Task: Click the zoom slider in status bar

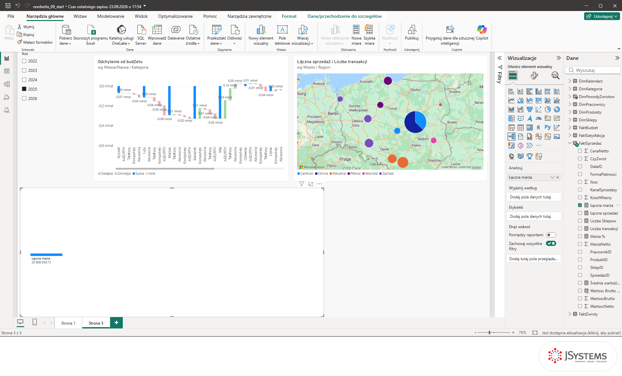Action: point(494,332)
